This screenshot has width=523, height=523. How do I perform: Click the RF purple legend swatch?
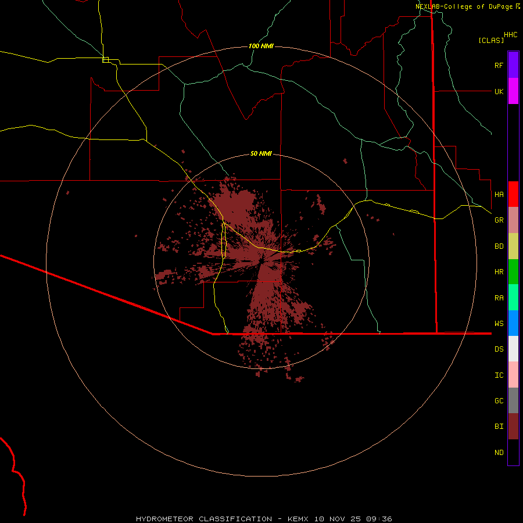513,65
